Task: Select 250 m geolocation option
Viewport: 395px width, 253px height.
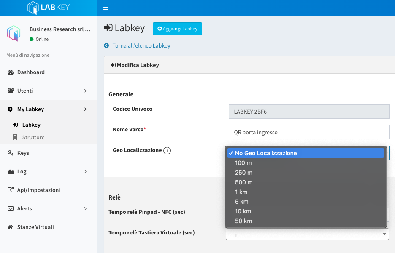Action: click(306, 173)
